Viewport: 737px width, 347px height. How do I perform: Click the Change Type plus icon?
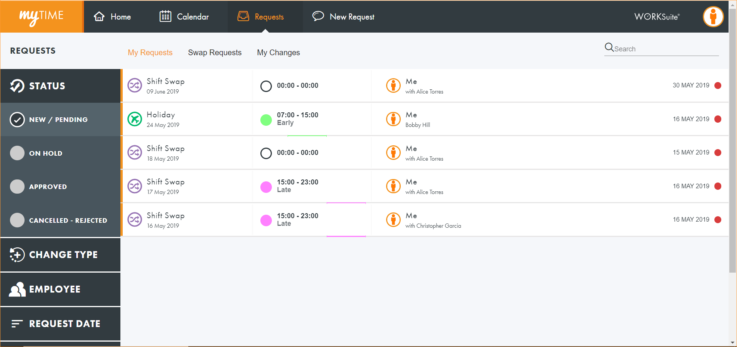[x=17, y=255]
